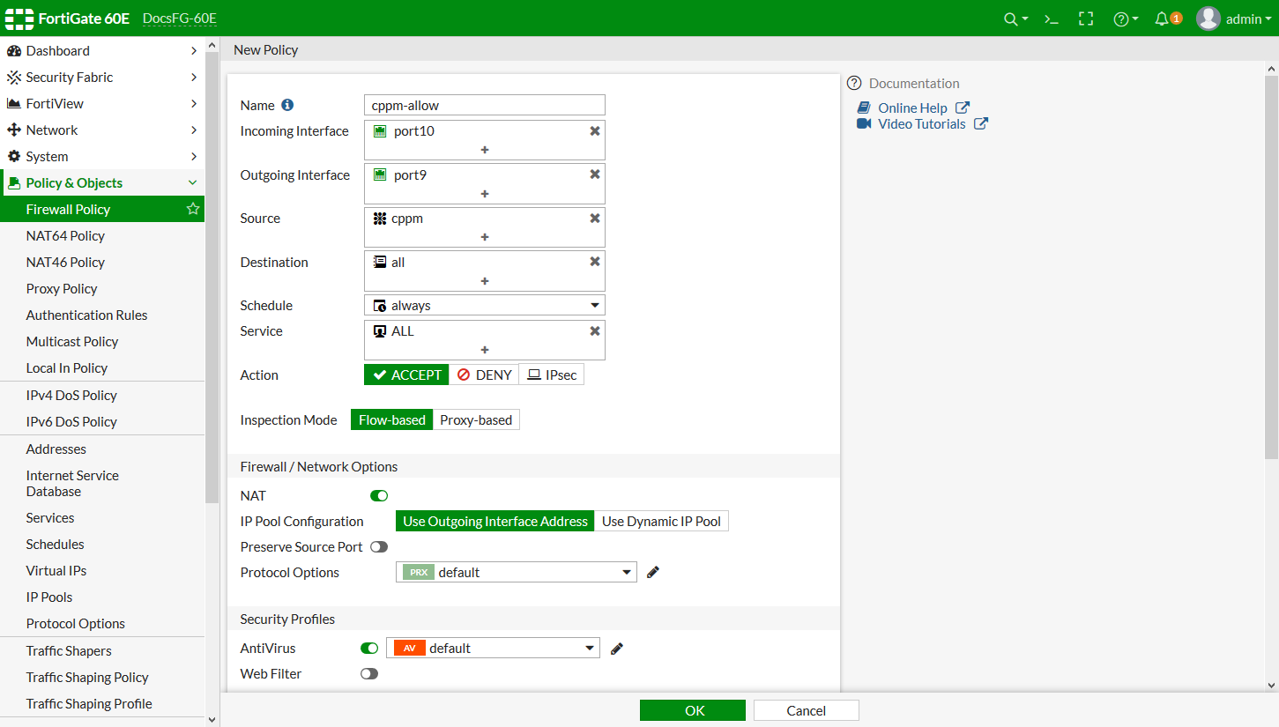Add another Service entry with plus
Image resolution: width=1279 pixels, height=727 pixels.
485,350
